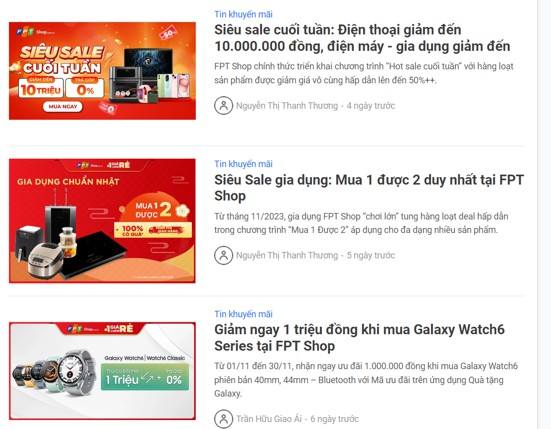Open the Gia Dụng Chuẩn Nhật thumbnail image

point(102,220)
